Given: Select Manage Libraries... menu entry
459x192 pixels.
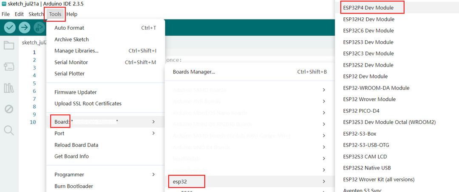Looking at the screenshot, I should (105, 51).
